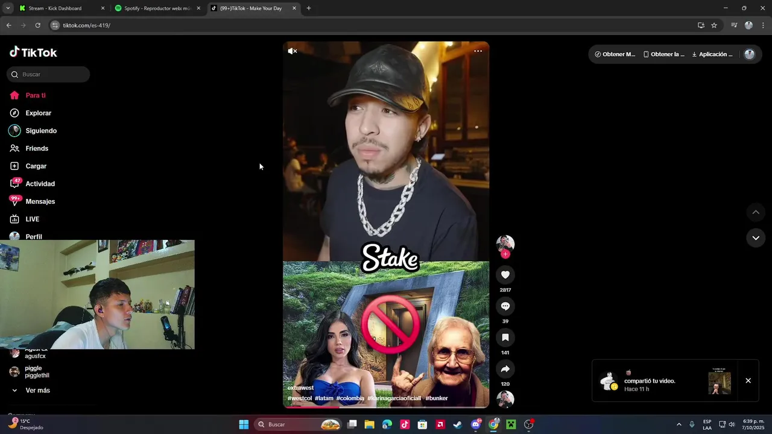Click the Aplicación ... download button
The height and width of the screenshot is (434, 772).
coord(712,54)
